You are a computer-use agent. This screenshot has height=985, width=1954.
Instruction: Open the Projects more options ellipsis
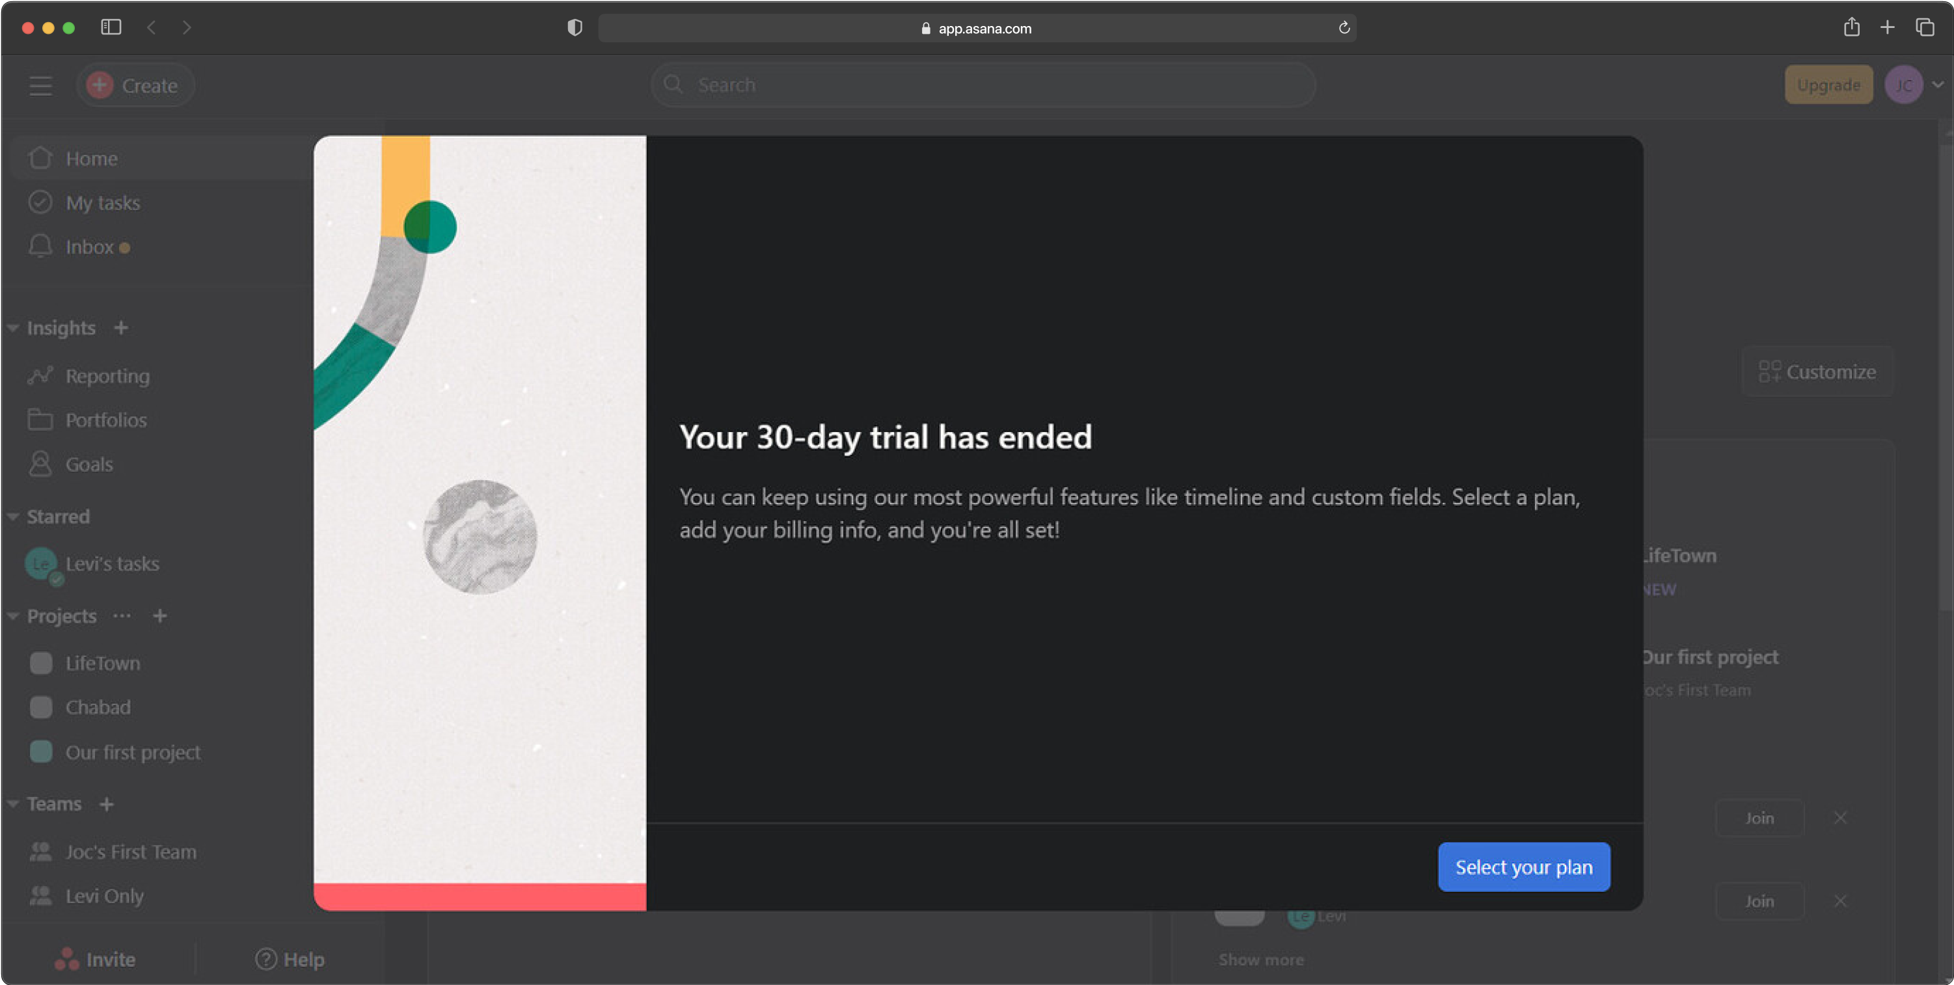click(122, 615)
